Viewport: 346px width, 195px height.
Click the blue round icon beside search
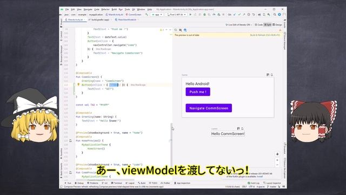pyautogui.click(x=280, y=15)
